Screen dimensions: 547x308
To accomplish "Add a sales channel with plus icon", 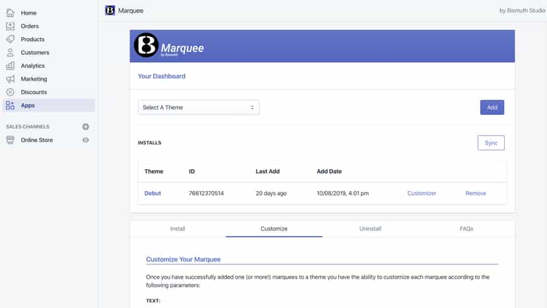I will click(x=85, y=127).
